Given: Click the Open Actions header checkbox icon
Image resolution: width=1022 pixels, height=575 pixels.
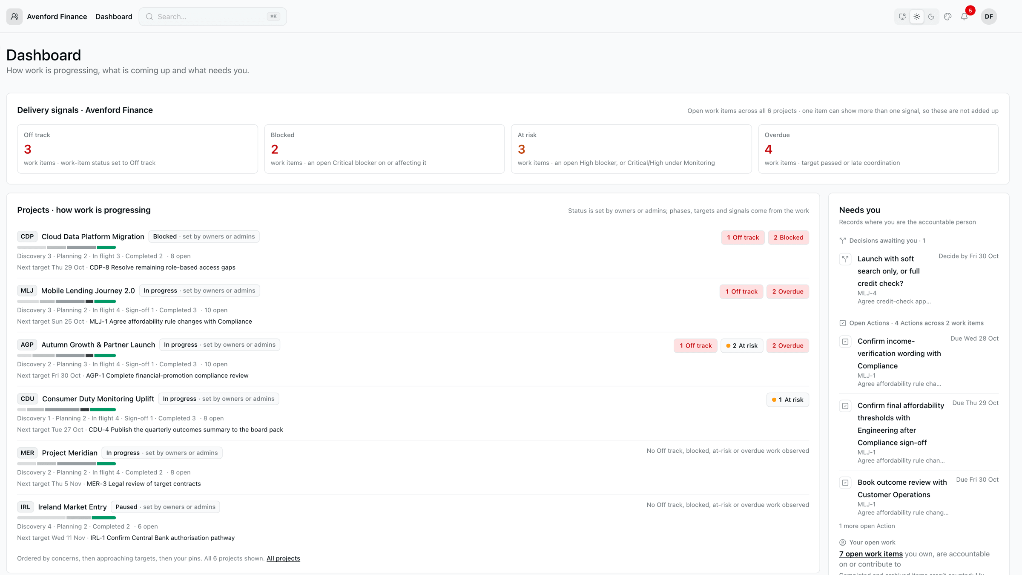Looking at the screenshot, I should tap(842, 323).
